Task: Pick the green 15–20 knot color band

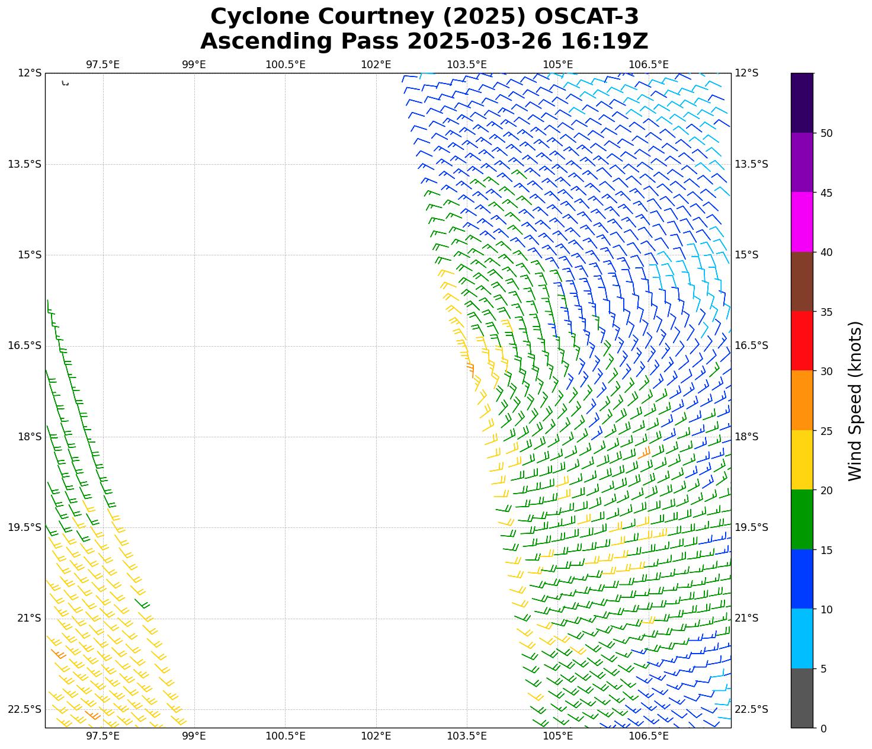Action: [x=802, y=520]
